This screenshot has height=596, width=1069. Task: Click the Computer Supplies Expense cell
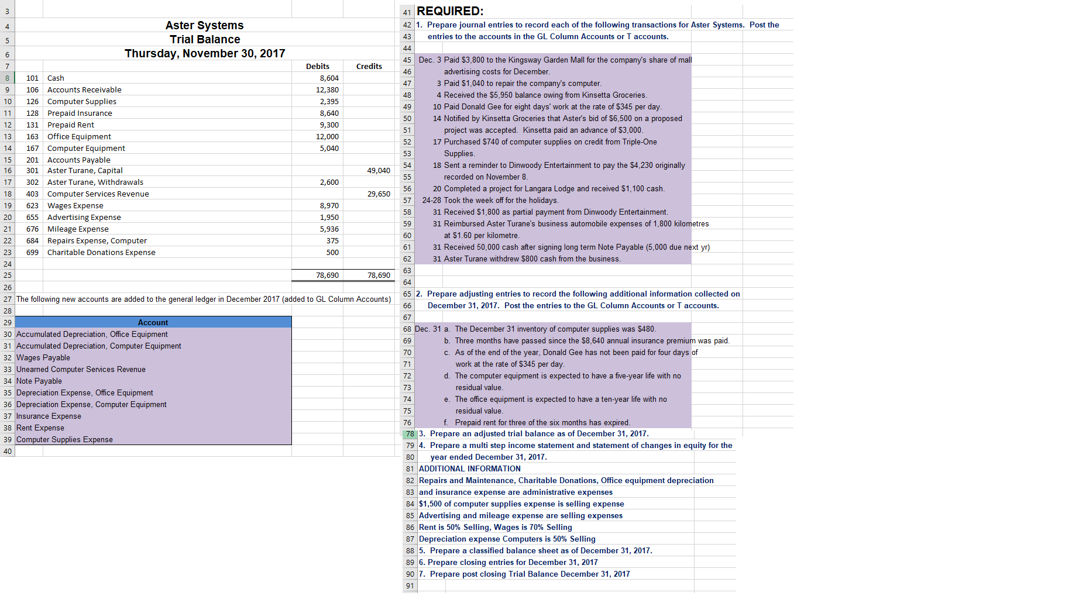coord(153,439)
